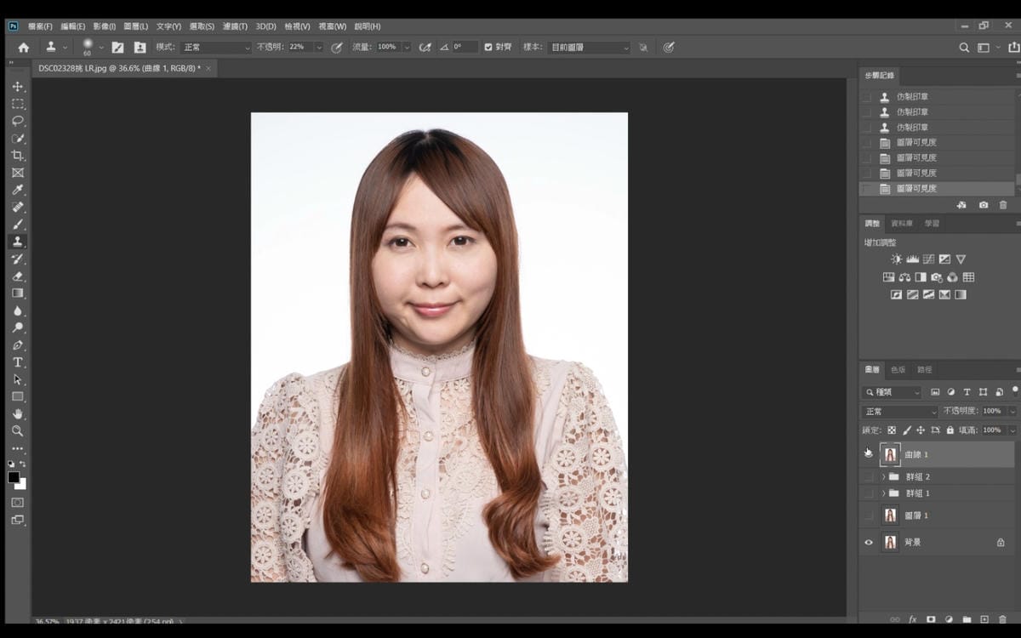Choose the Eyedropper tool
Screen dimensions: 1021x638
(17, 190)
